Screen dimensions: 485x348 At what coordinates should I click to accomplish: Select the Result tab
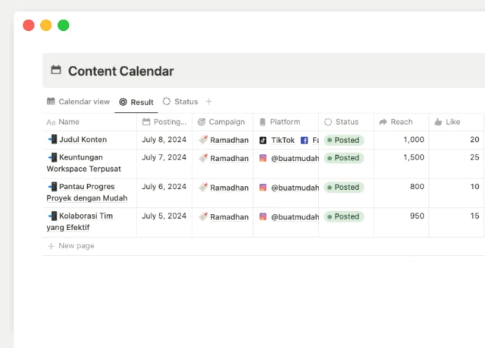136,102
